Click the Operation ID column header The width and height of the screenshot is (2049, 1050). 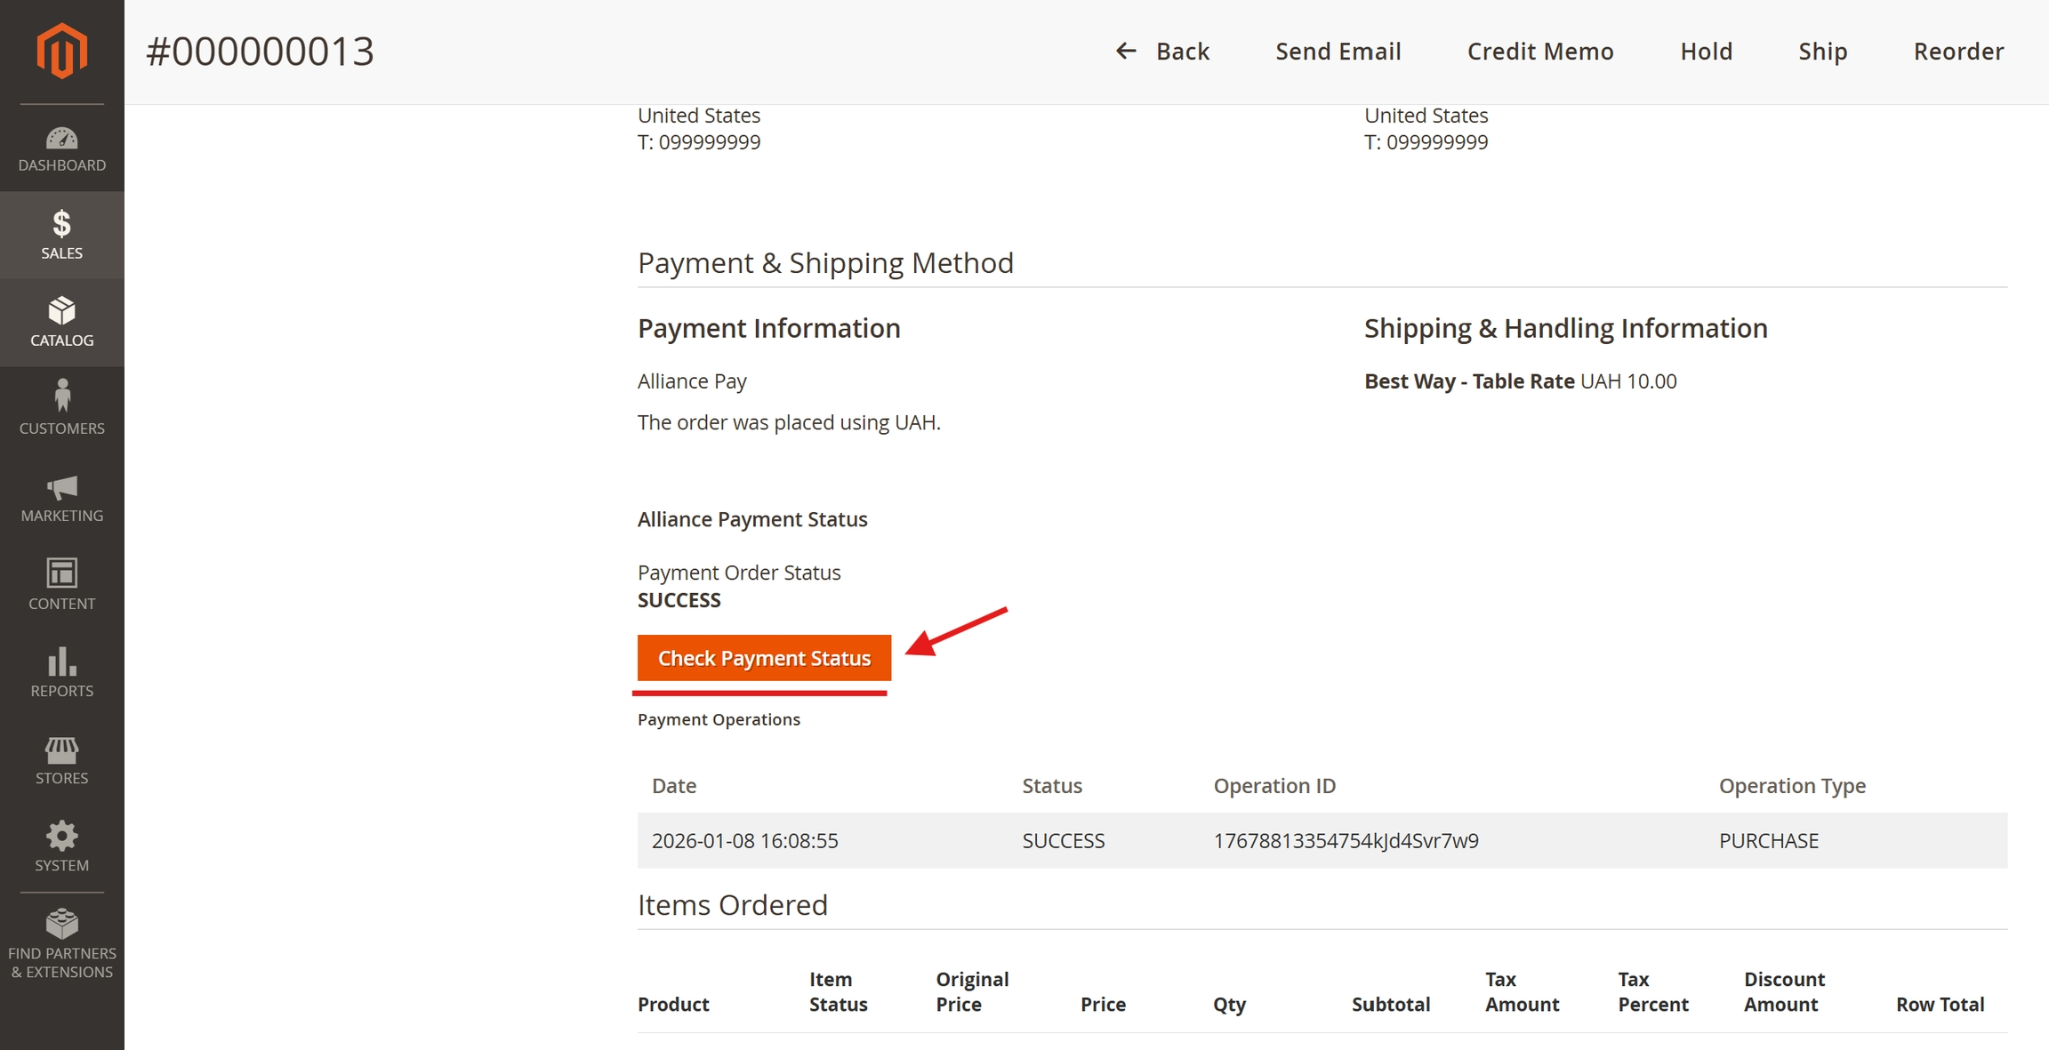tap(1274, 786)
